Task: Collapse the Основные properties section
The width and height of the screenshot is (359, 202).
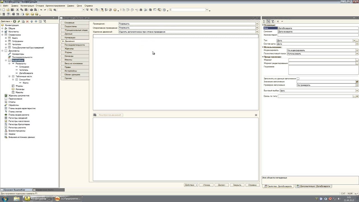Action: pos(263,25)
